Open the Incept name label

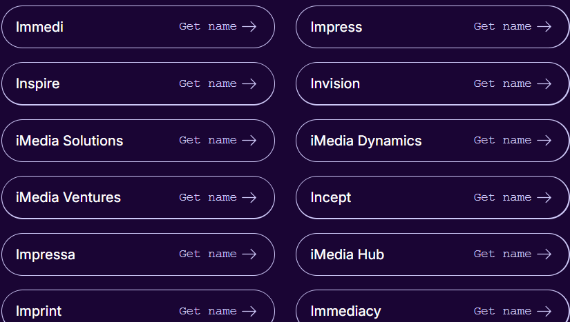(330, 197)
